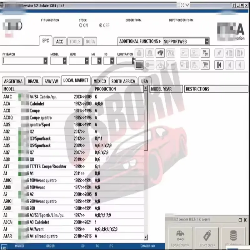Click the page-forward document icon
This screenshot has width=250, height=250.
point(240,53)
